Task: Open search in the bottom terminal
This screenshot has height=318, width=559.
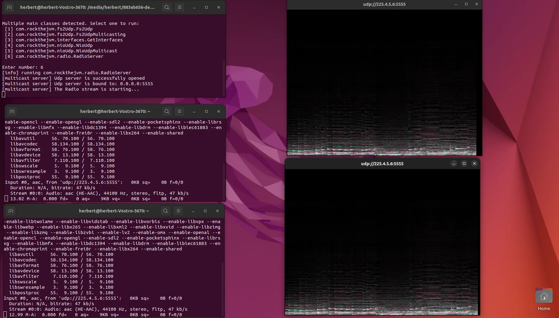Action: pyautogui.click(x=165, y=211)
